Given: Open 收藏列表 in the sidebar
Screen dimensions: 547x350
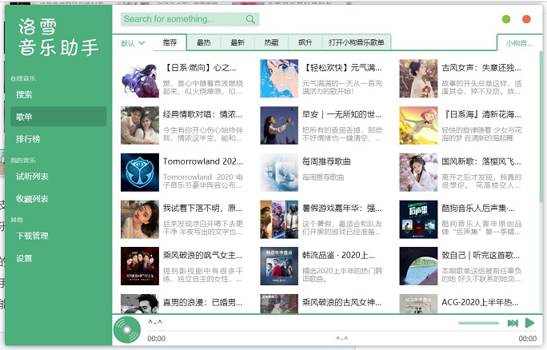Looking at the screenshot, I should pyautogui.click(x=58, y=199).
